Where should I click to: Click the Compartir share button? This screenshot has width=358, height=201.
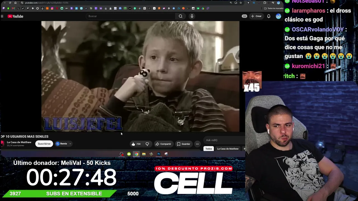pos(163,144)
